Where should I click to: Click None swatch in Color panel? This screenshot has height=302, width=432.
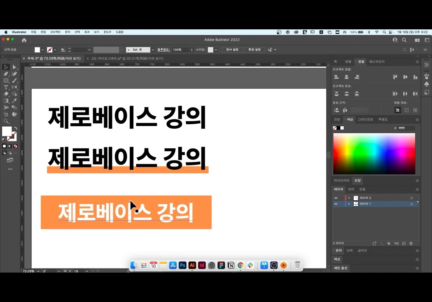335,128
